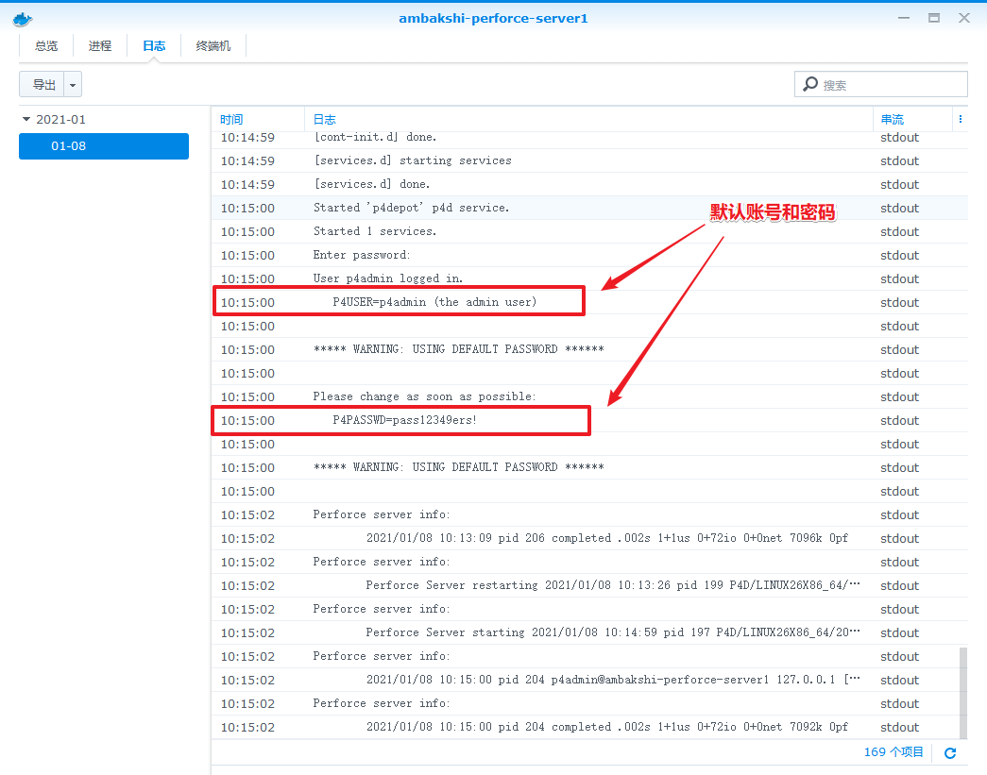The height and width of the screenshot is (775, 987).
Task: Select '[services.d] done.' log row
Action: [x=589, y=184]
